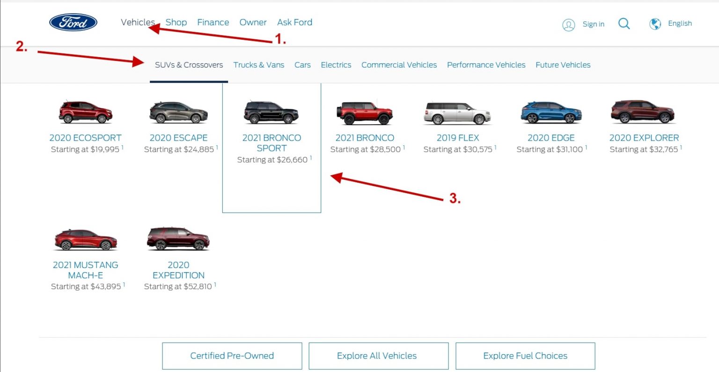Viewport: 719px width, 372px height.
Task: Click the Sign in user icon
Action: 568,25
